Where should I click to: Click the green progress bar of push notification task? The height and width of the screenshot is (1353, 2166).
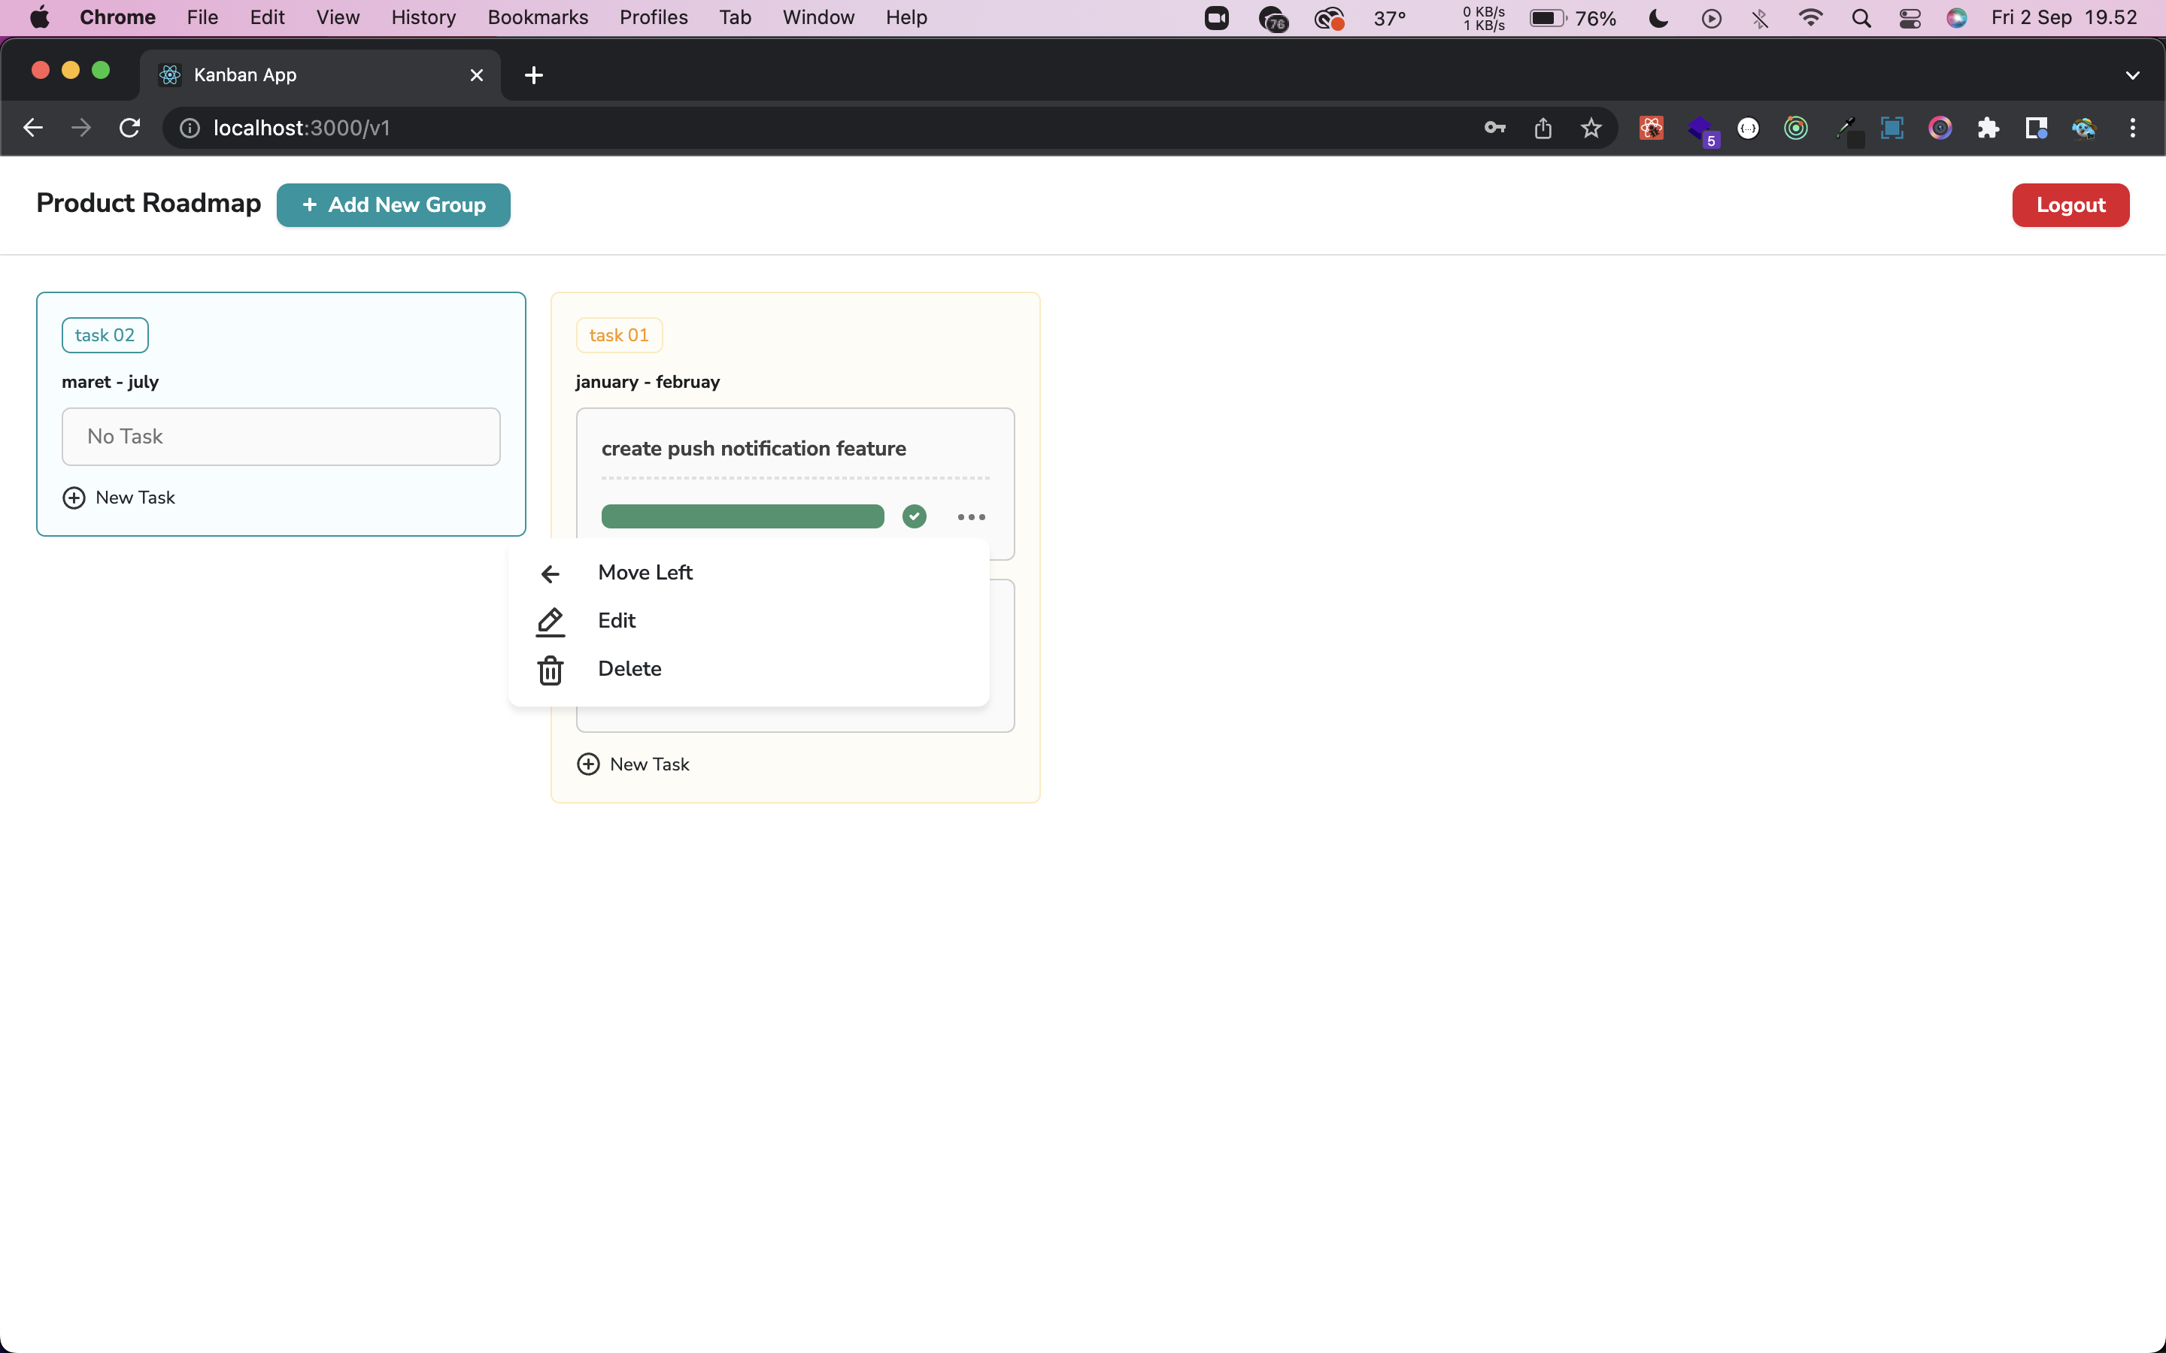click(742, 516)
